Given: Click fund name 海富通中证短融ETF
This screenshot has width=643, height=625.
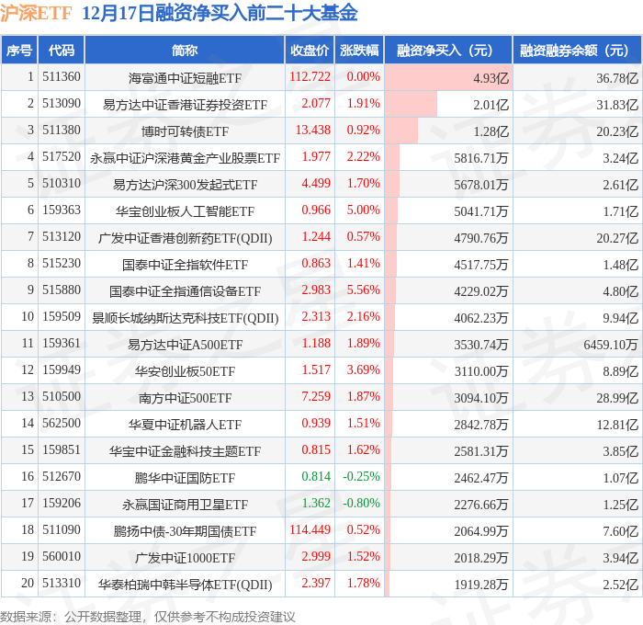Looking at the screenshot, I should click(x=185, y=78).
